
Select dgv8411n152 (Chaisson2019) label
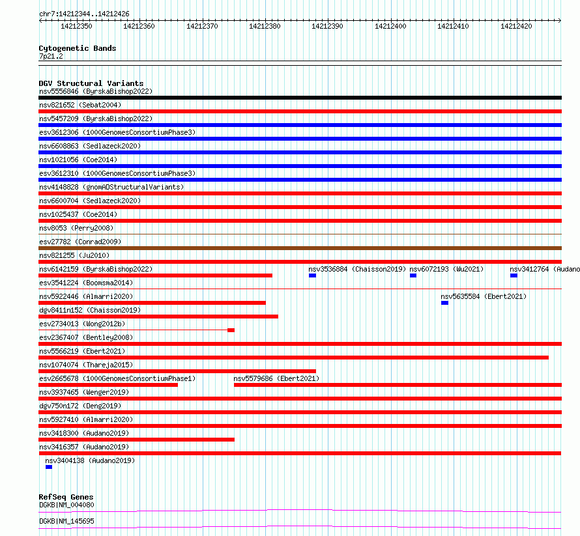90,310
